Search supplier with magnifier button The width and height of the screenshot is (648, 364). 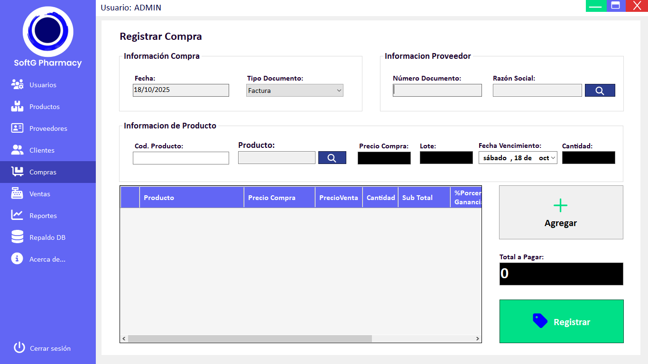tap(600, 91)
